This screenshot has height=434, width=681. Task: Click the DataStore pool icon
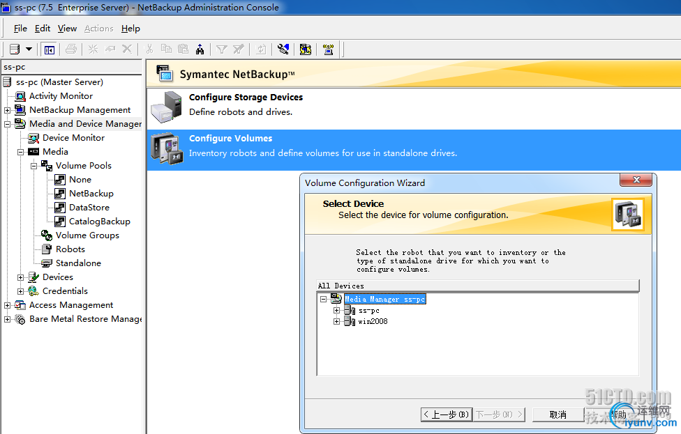(x=60, y=208)
